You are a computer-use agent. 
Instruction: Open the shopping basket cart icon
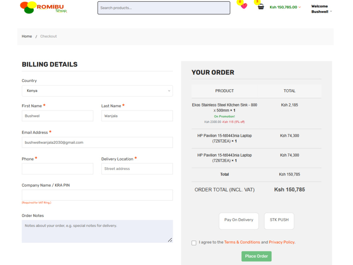tap(261, 6)
